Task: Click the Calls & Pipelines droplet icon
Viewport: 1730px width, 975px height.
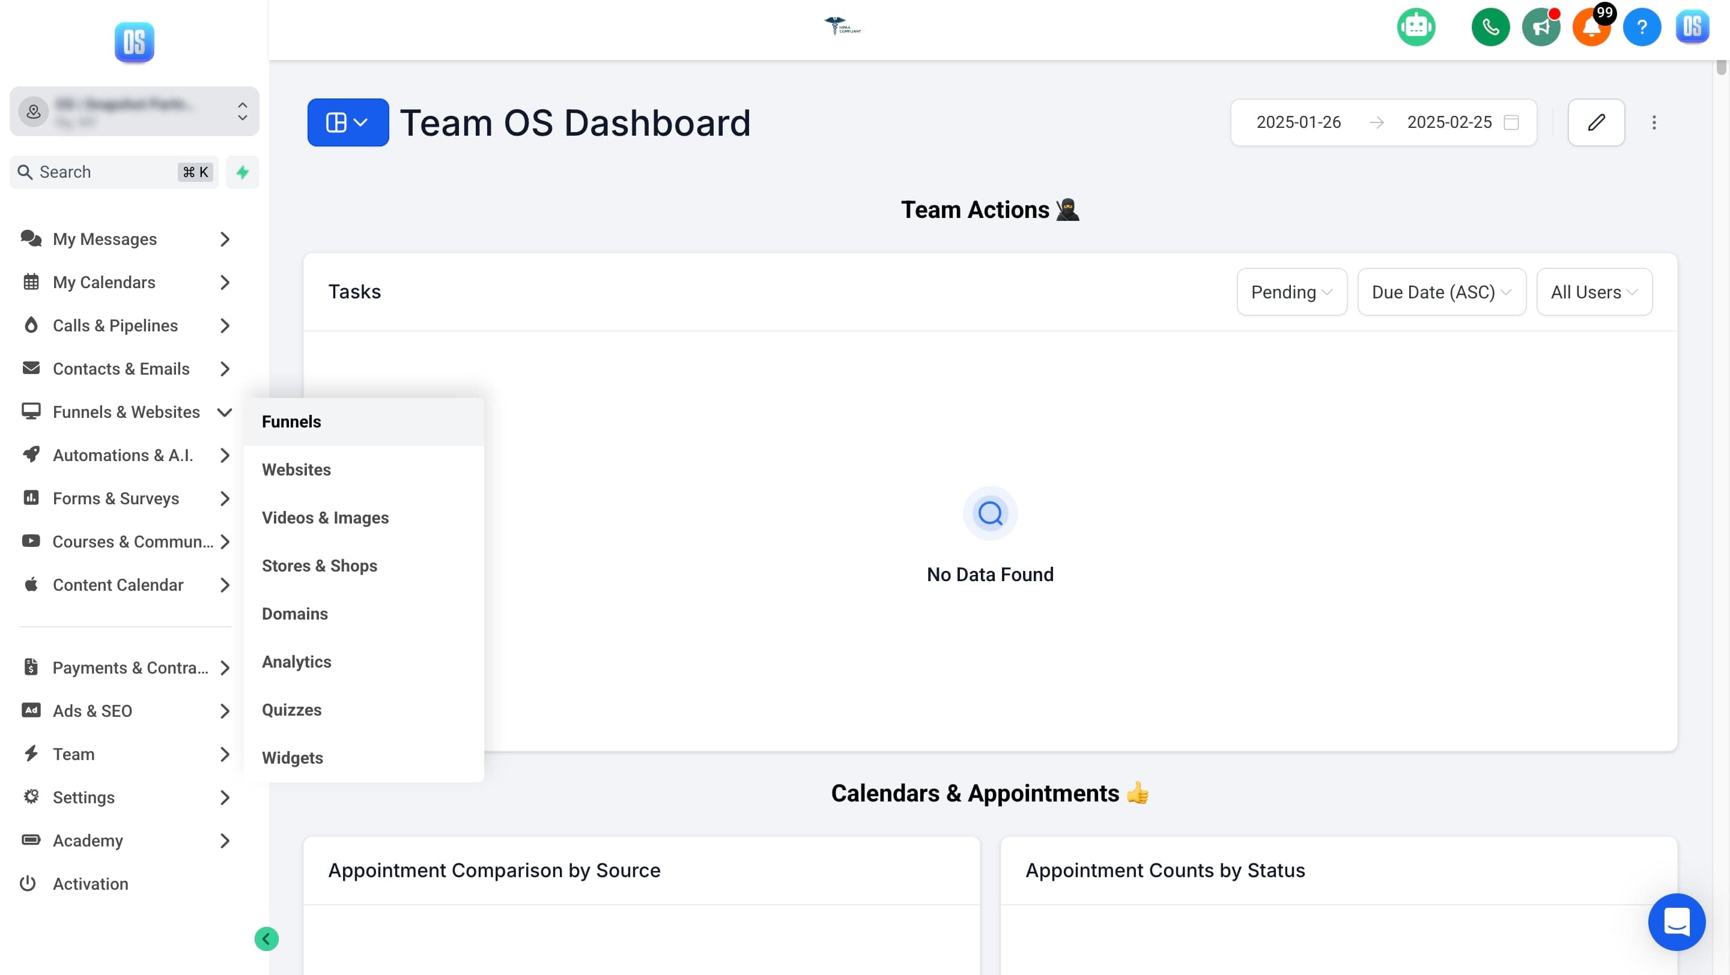Action: 31,325
